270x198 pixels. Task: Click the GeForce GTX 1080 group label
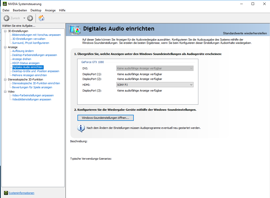point(92,62)
